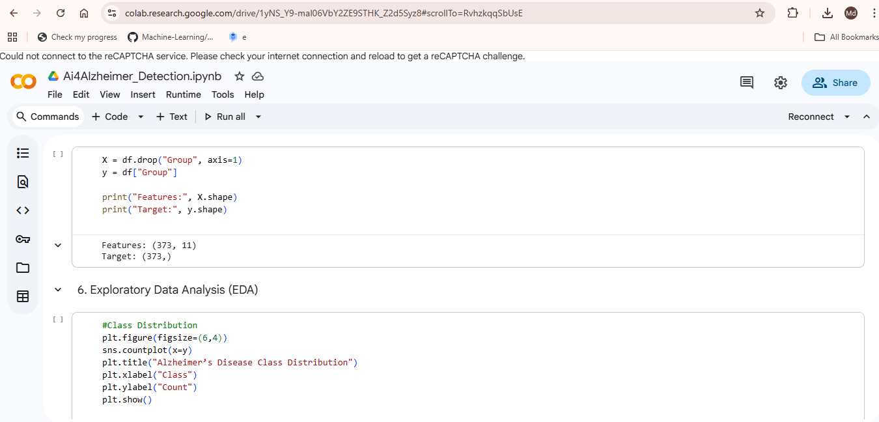
Task: Open the Runtime menu
Action: click(x=183, y=94)
